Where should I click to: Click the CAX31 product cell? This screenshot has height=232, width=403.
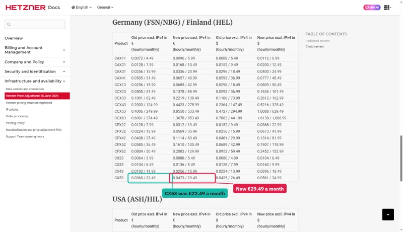(x=120, y=71)
